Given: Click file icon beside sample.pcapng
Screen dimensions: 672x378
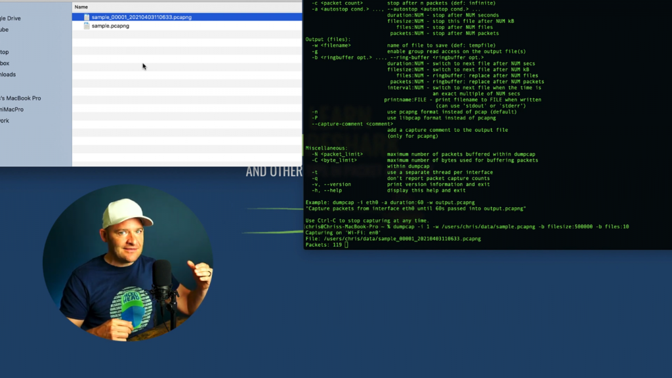Looking at the screenshot, I should 87,26.
